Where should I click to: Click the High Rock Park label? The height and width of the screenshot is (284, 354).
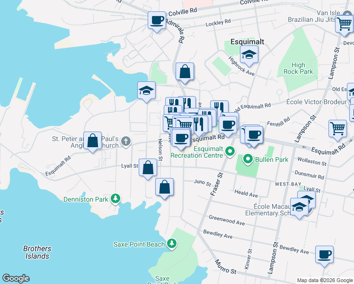pos(298,69)
